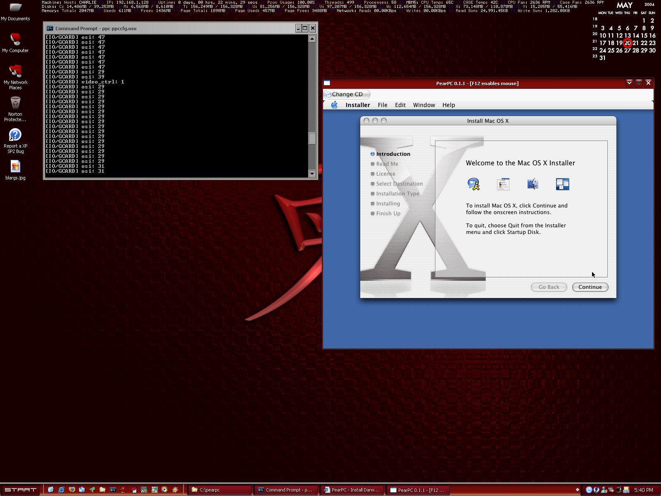This screenshot has width=661, height=496.
Task: Select the Installing step in the Installer sidebar
Action: 385,203
